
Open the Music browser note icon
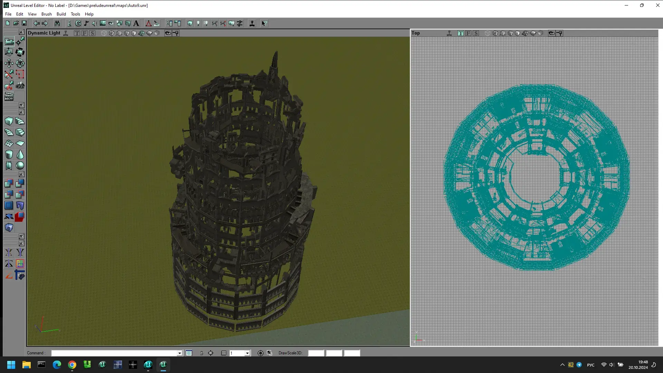(x=86, y=23)
